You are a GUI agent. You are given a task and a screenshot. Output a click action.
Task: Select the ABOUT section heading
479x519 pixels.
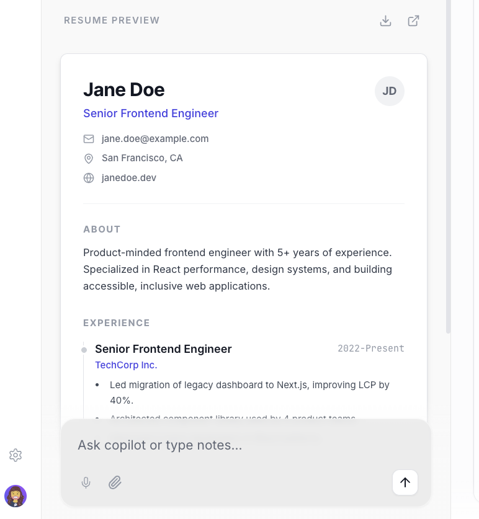tap(102, 229)
